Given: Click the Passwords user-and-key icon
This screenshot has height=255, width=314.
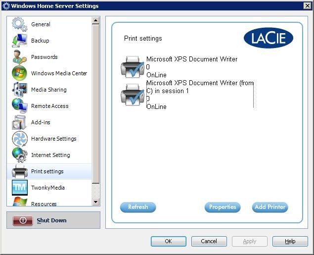Looking at the screenshot, I should tap(19, 57).
